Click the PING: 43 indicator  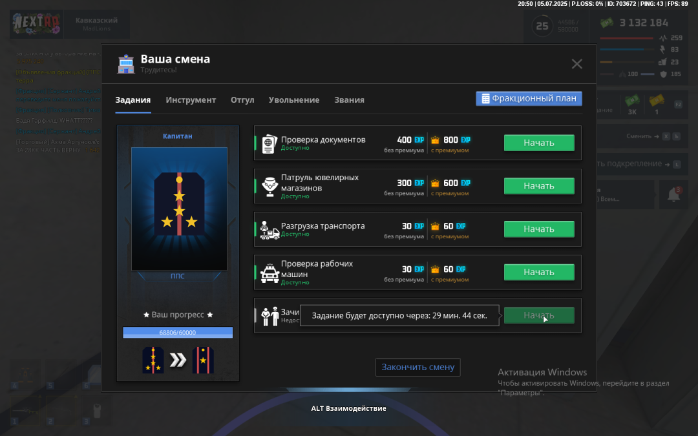[651, 4]
